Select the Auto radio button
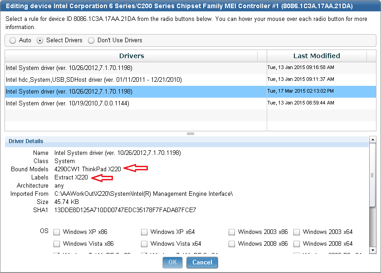The height and width of the screenshot is (273, 381). (13, 40)
